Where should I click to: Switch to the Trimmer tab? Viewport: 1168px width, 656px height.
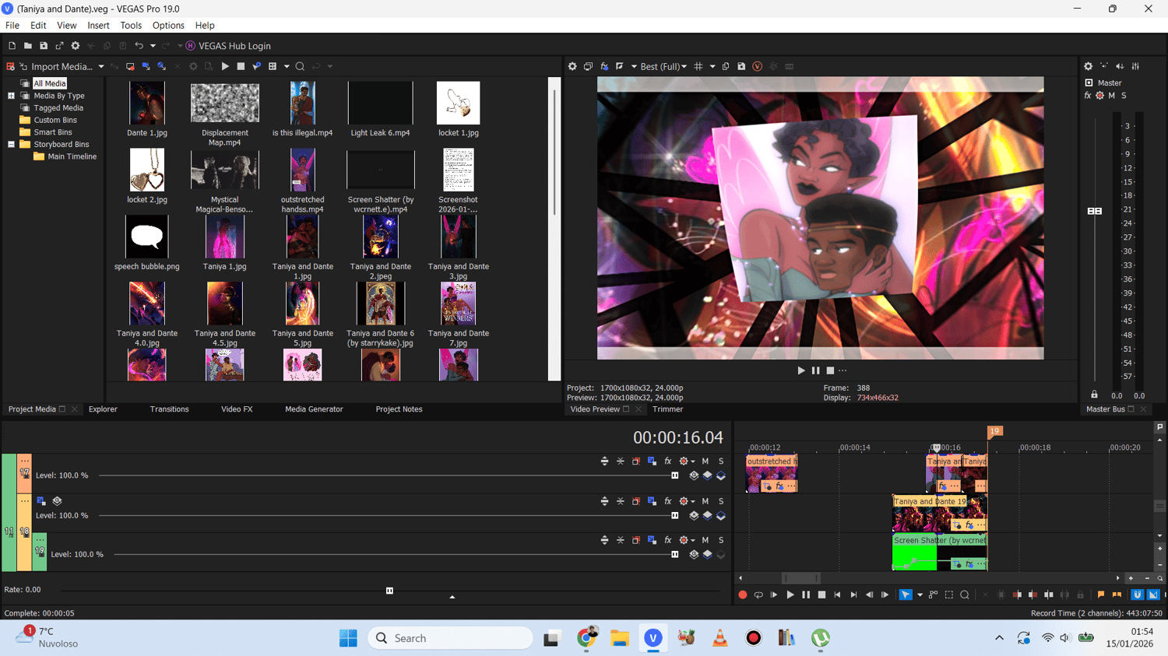[x=667, y=409]
